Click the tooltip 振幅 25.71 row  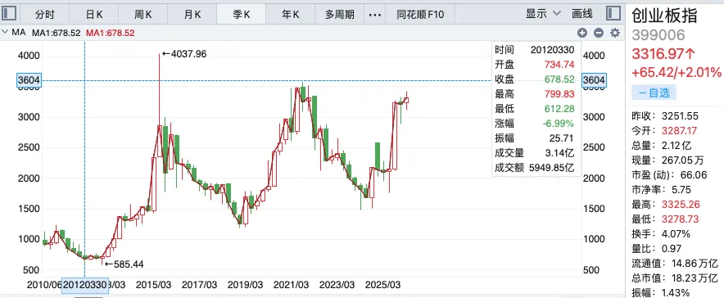pos(535,138)
